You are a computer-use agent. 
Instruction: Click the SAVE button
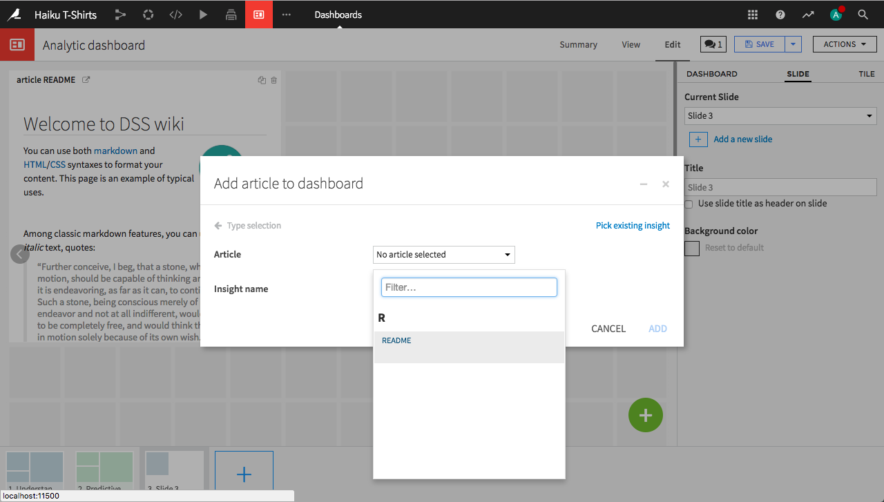[759, 44]
